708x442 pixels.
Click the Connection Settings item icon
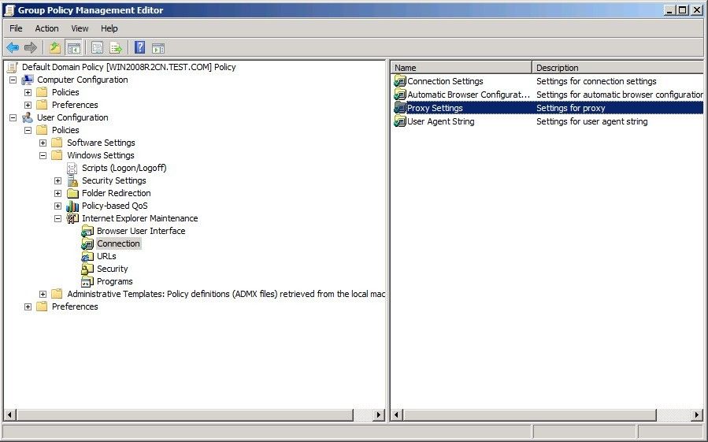[x=400, y=81]
